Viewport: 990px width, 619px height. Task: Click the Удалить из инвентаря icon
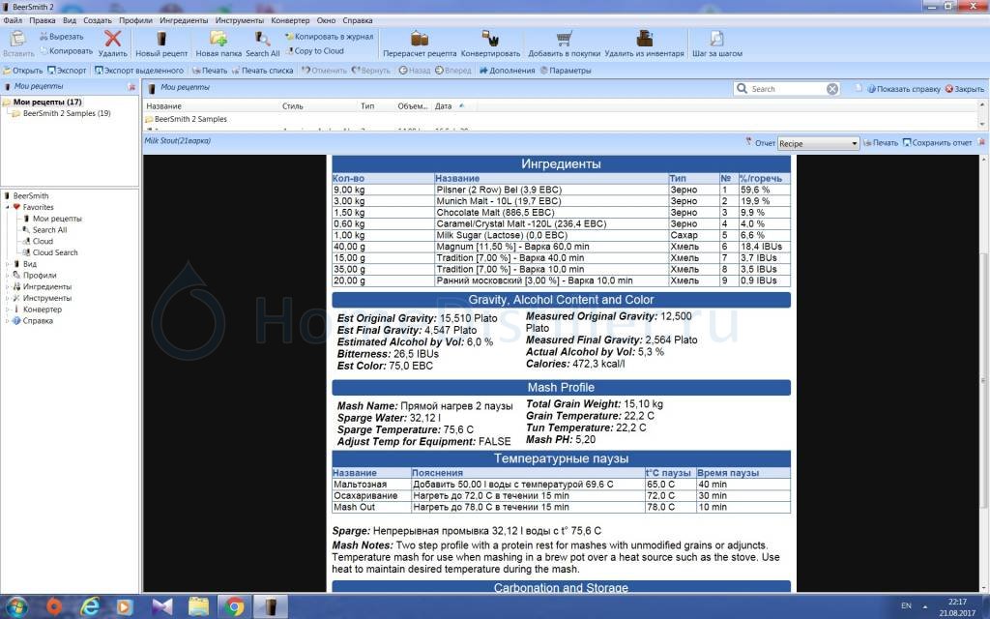click(644, 44)
